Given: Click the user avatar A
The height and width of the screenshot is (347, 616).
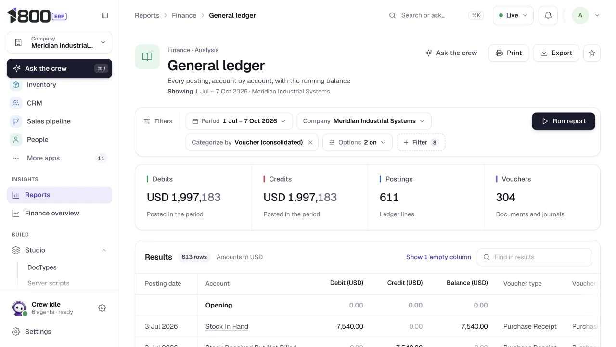Looking at the screenshot, I should tap(580, 15).
